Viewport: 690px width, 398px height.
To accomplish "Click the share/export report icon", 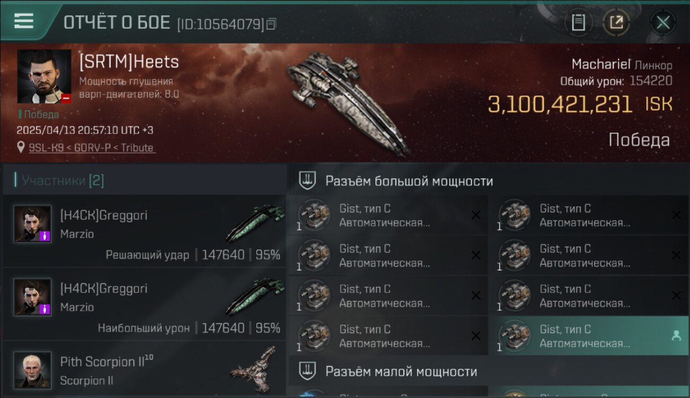I will (x=616, y=22).
